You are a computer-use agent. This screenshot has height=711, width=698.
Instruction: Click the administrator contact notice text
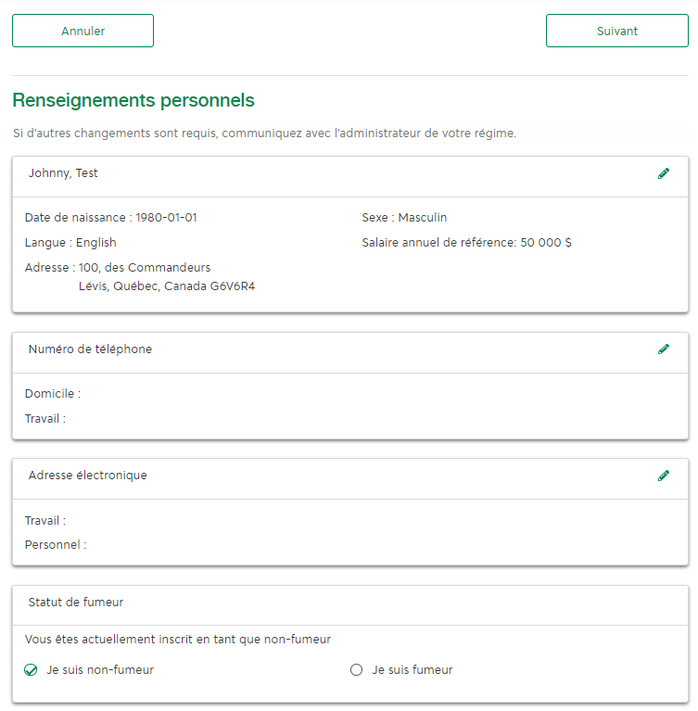click(264, 133)
